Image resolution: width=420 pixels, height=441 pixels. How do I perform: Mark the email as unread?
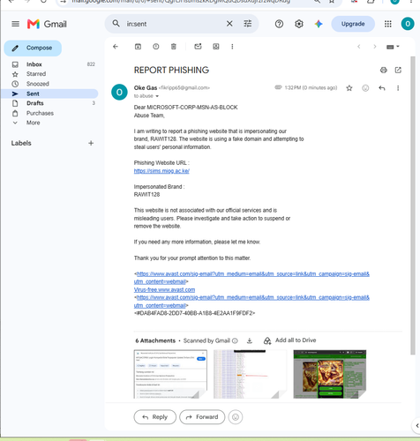(198, 47)
